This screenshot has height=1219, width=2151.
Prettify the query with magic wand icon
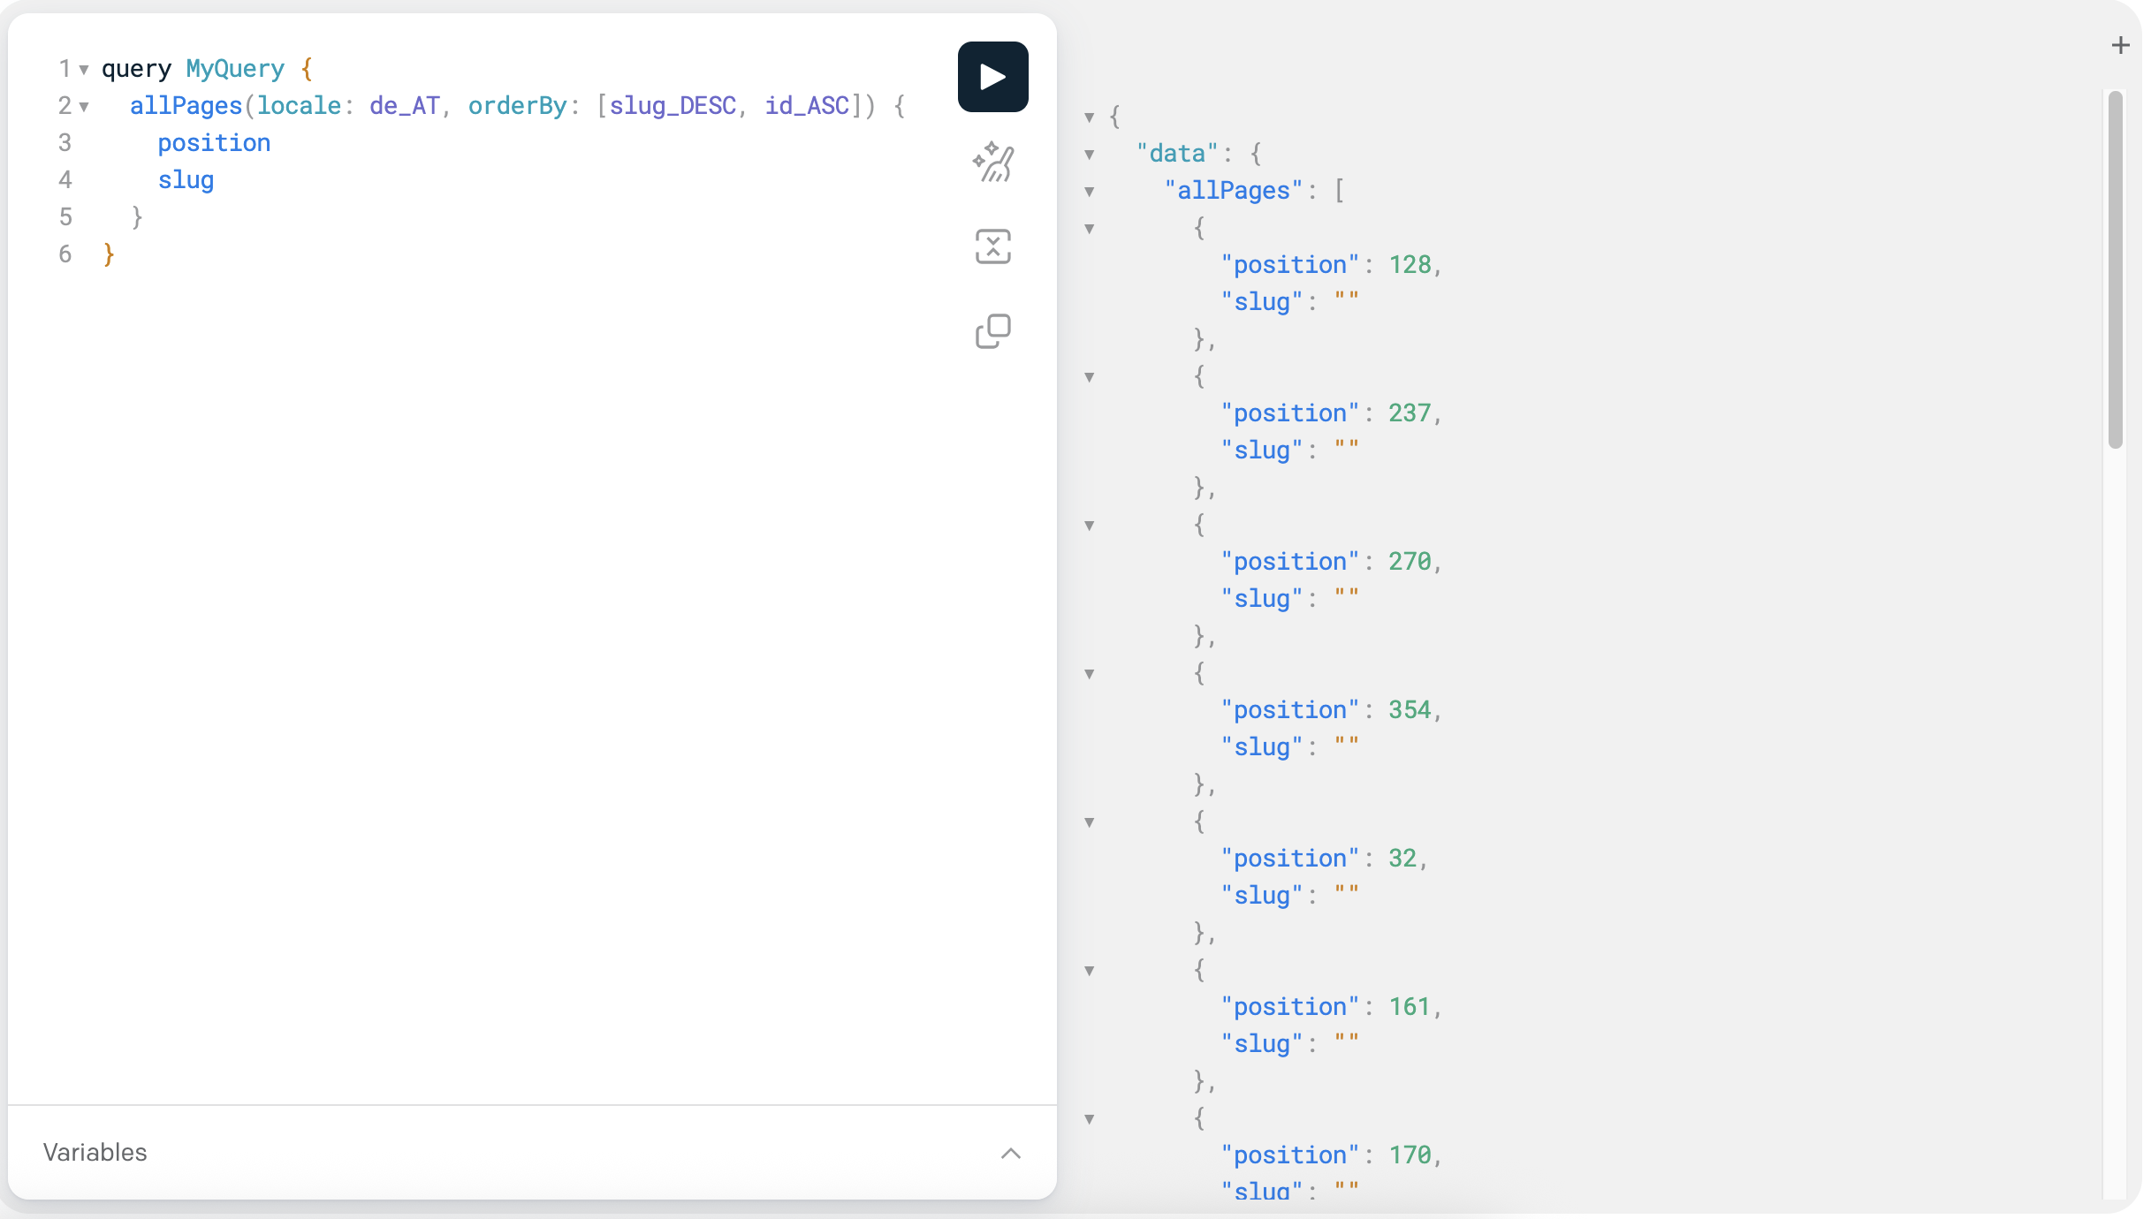pyautogui.click(x=992, y=163)
